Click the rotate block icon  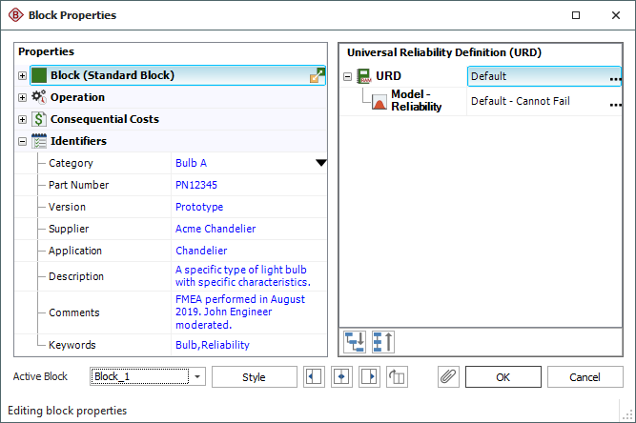coord(397,376)
